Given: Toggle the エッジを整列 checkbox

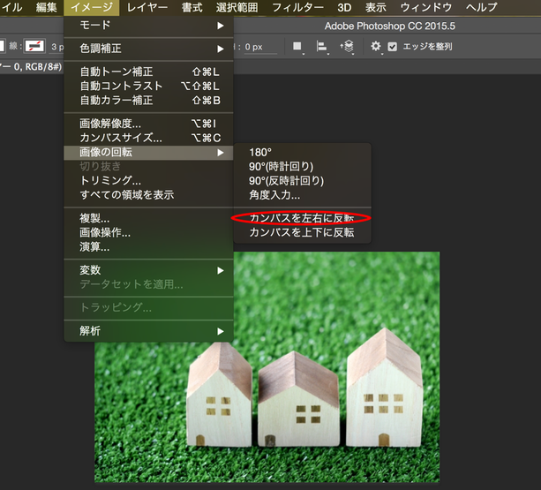Looking at the screenshot, I should [393, 47].
